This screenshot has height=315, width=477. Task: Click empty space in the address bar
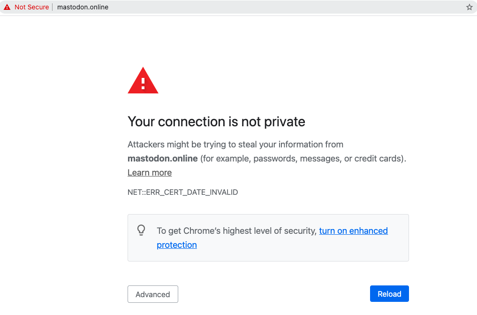point(281,7)
